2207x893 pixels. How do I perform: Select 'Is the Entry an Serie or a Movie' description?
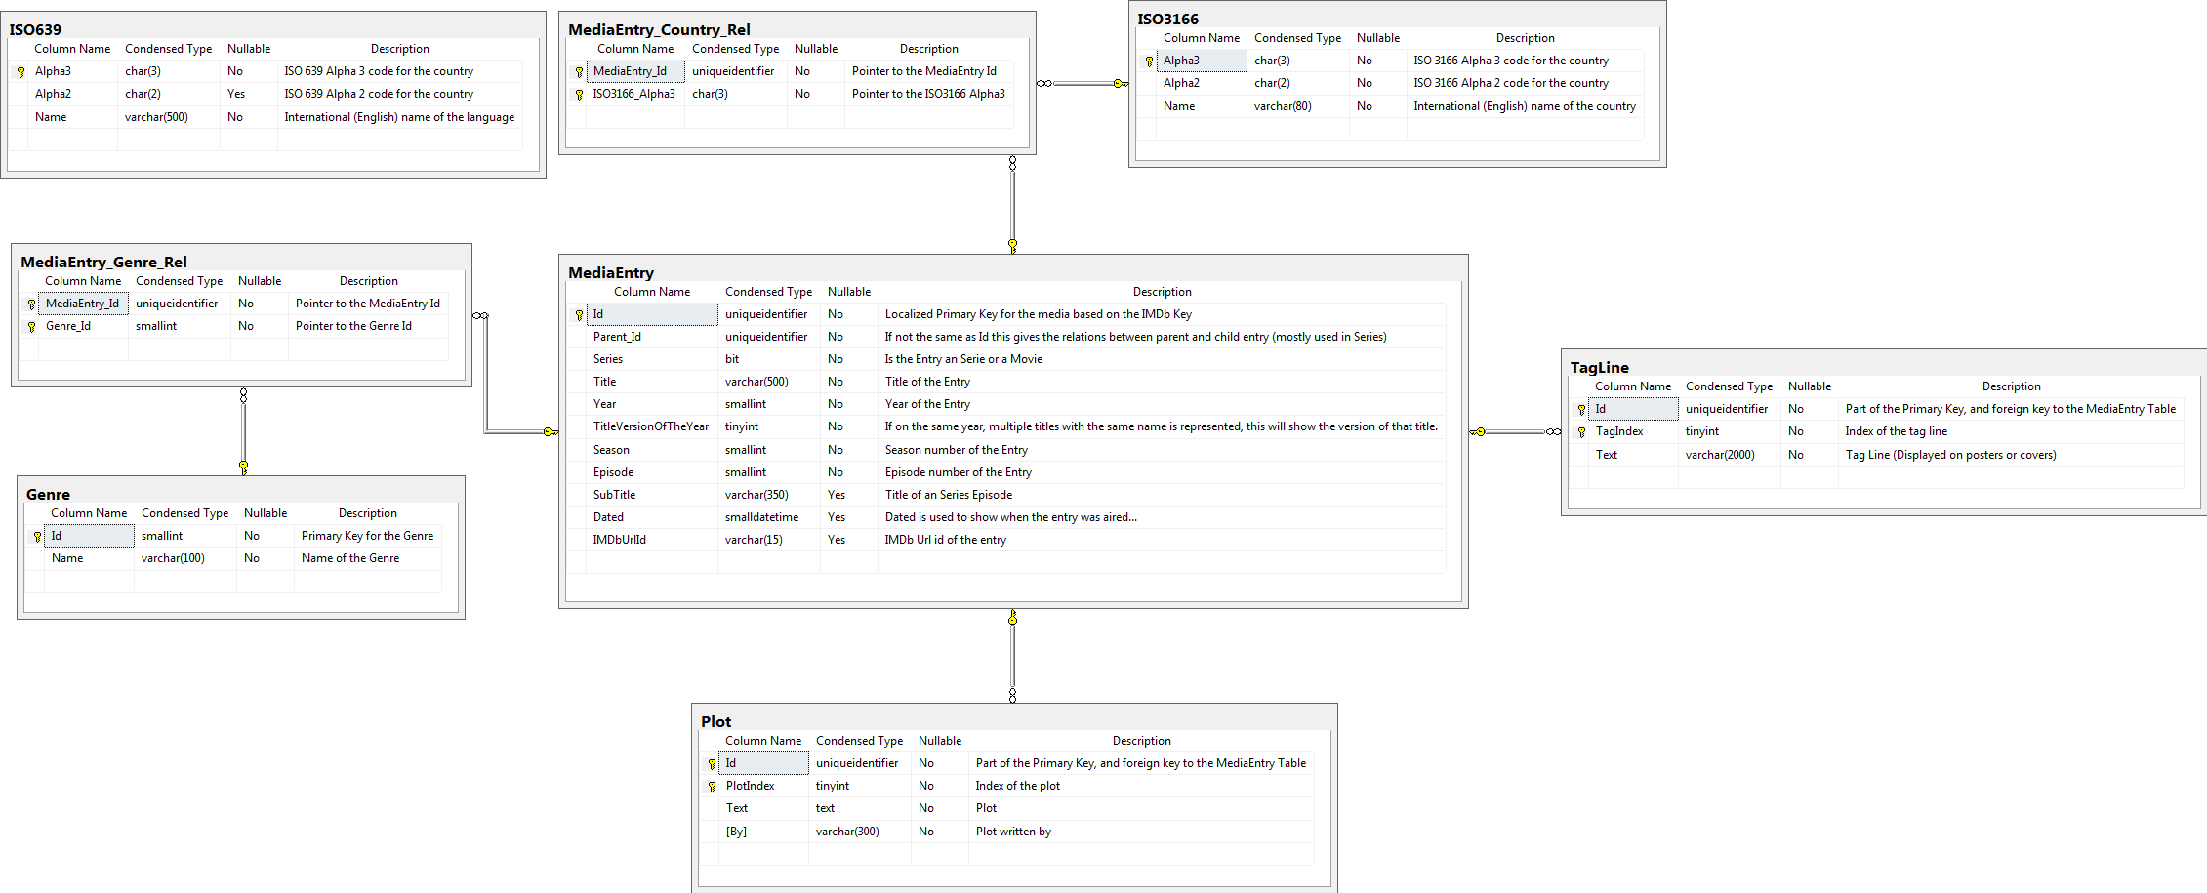tap(963, 359)
